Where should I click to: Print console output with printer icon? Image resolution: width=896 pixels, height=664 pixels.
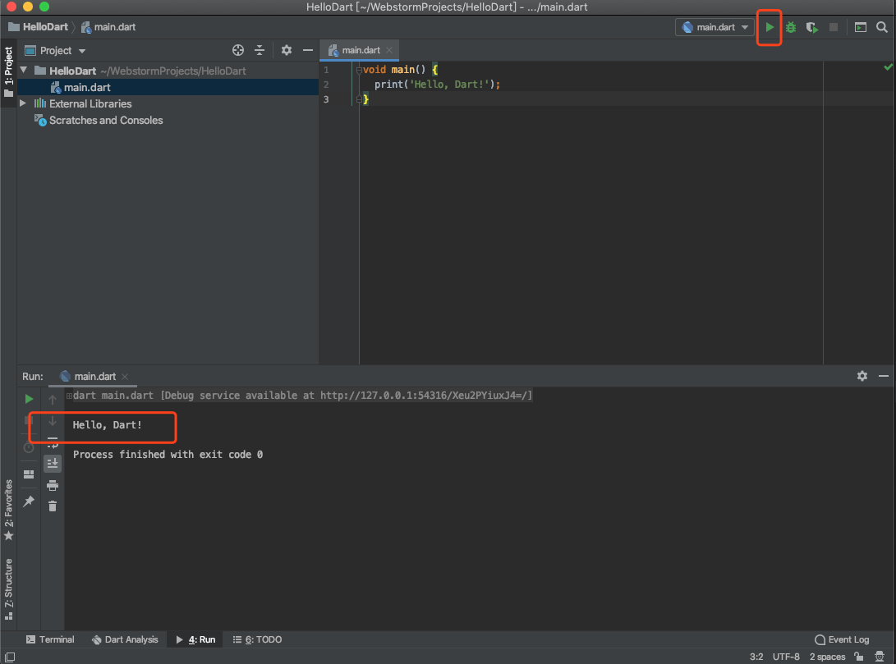pyautogui.click(x=53, y=485)
